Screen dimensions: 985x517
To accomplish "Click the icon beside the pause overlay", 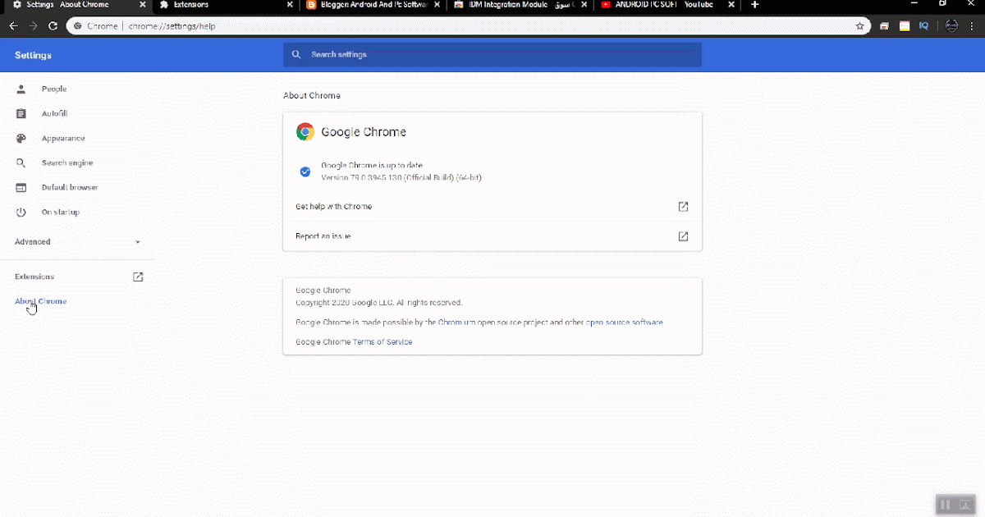I will click(x=965, y=505).
